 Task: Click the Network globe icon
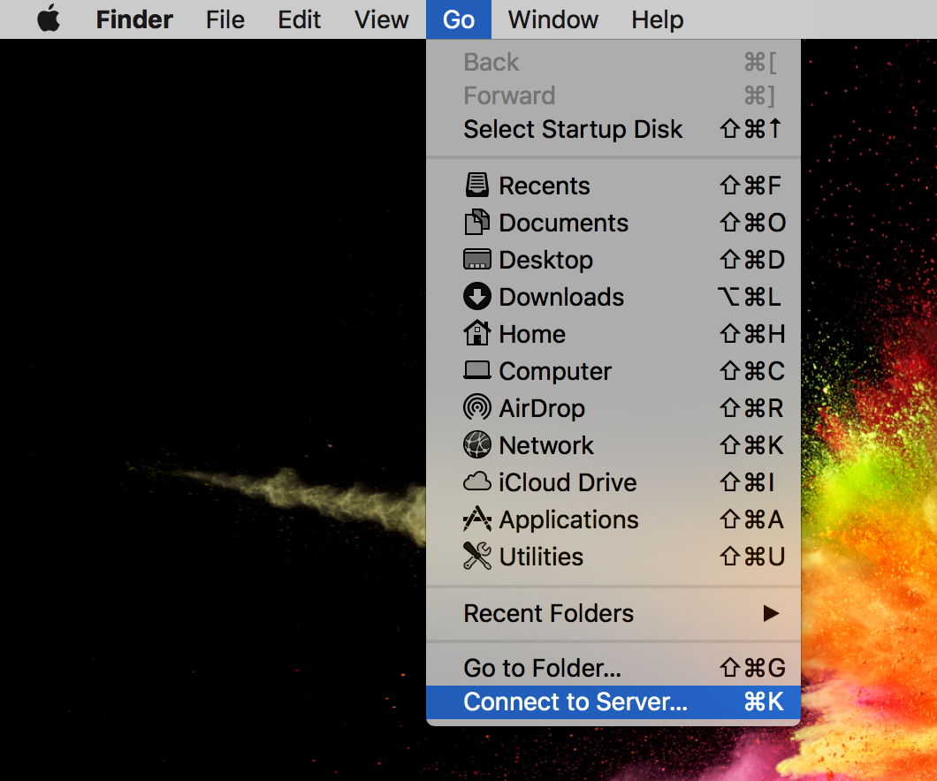pyautogui.click(x=476, y=445)
